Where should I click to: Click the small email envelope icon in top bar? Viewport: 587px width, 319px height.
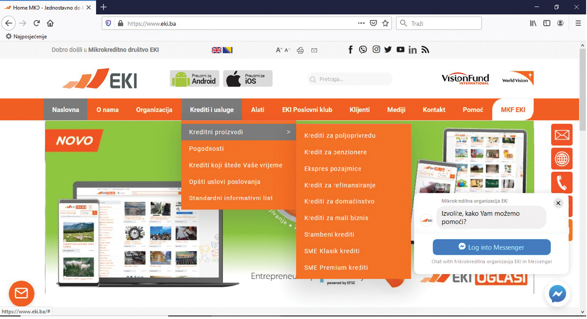pyautogui.click(x=314, y=50)
